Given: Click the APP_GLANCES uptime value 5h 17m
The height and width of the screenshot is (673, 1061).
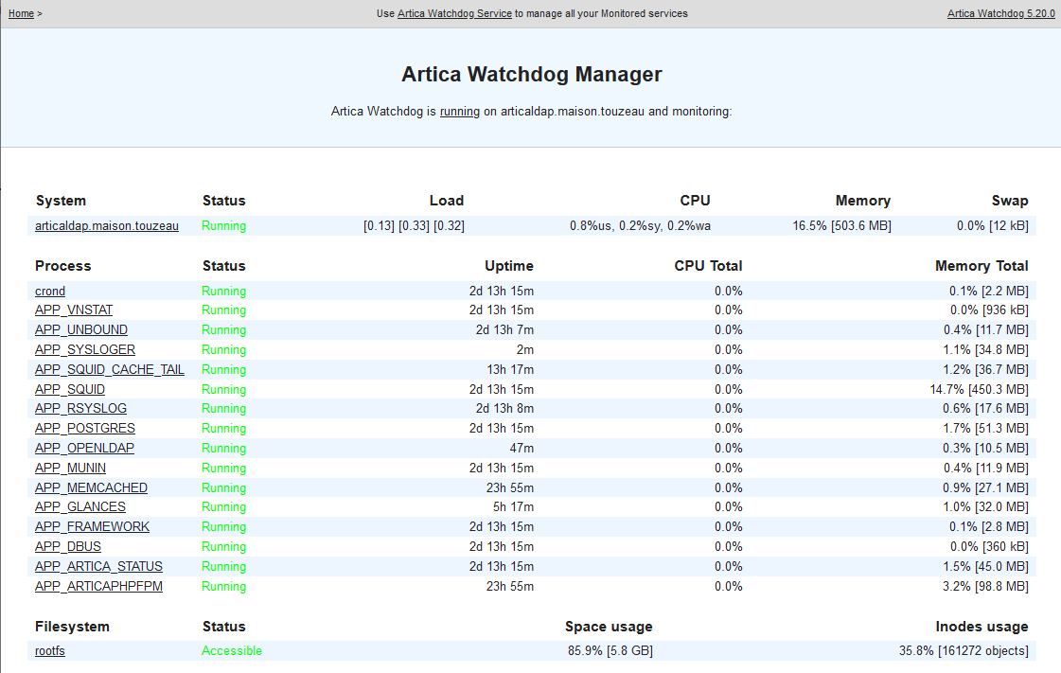Looking at the screenshot, I should click(514, 506).
